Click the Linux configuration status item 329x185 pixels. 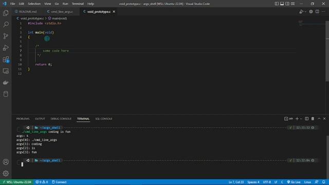(307, 182)
